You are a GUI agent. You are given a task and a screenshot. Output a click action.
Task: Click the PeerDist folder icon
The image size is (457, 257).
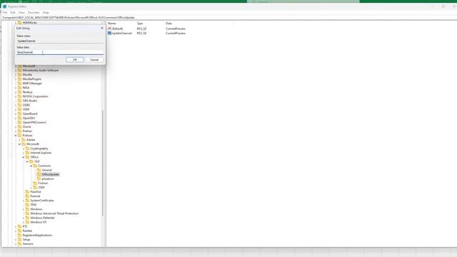tap(27, 192)
